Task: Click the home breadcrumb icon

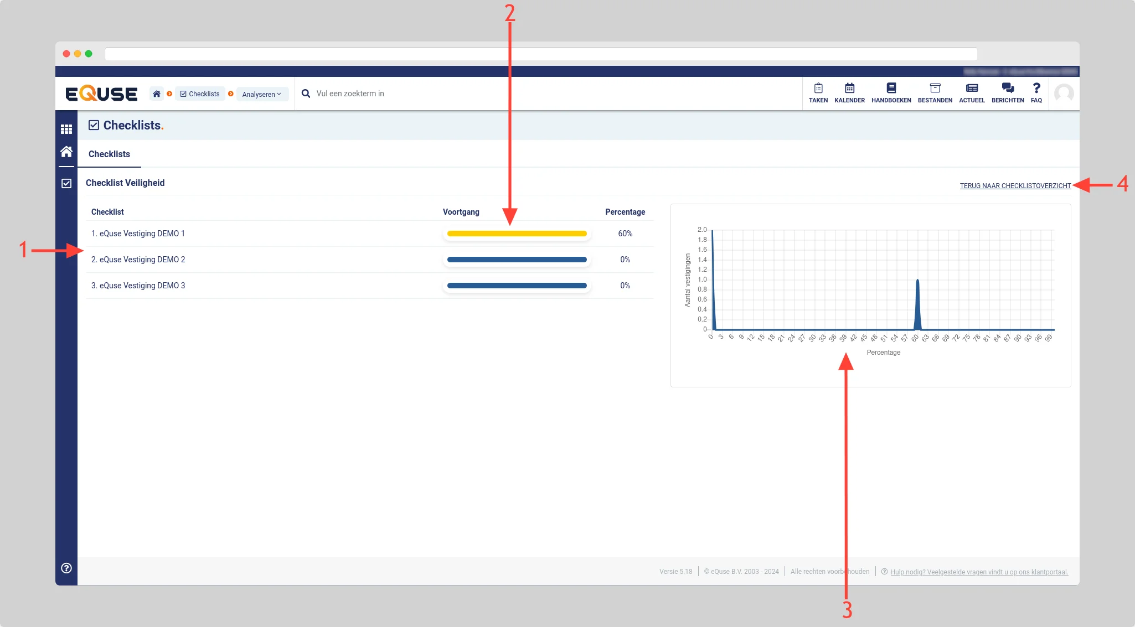Action: [157, 94]
